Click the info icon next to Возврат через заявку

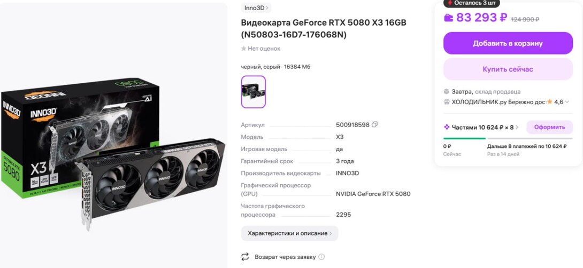point(321,257)
